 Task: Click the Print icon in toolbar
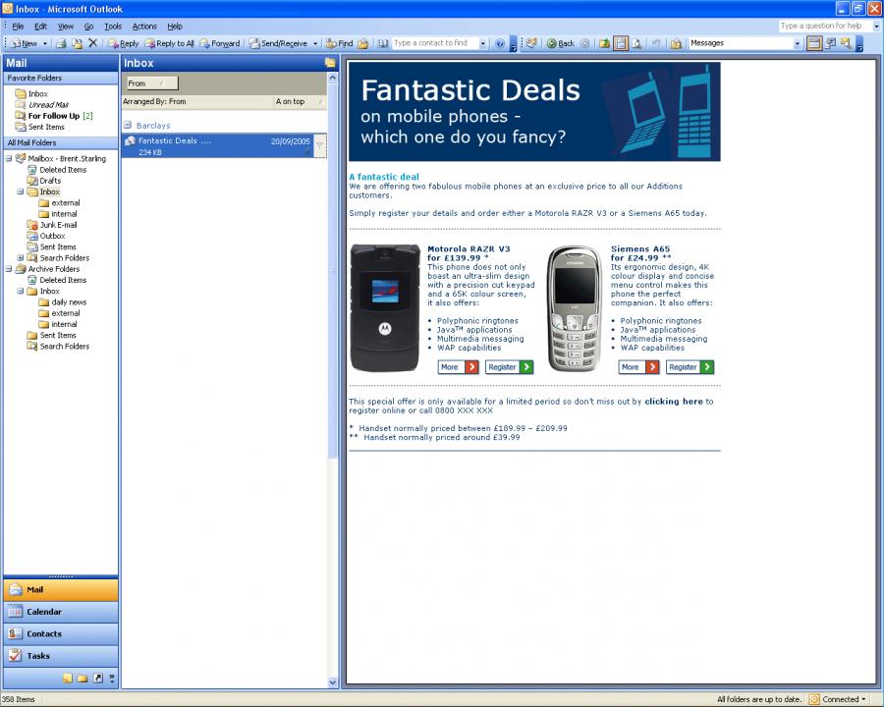[62, 43]
